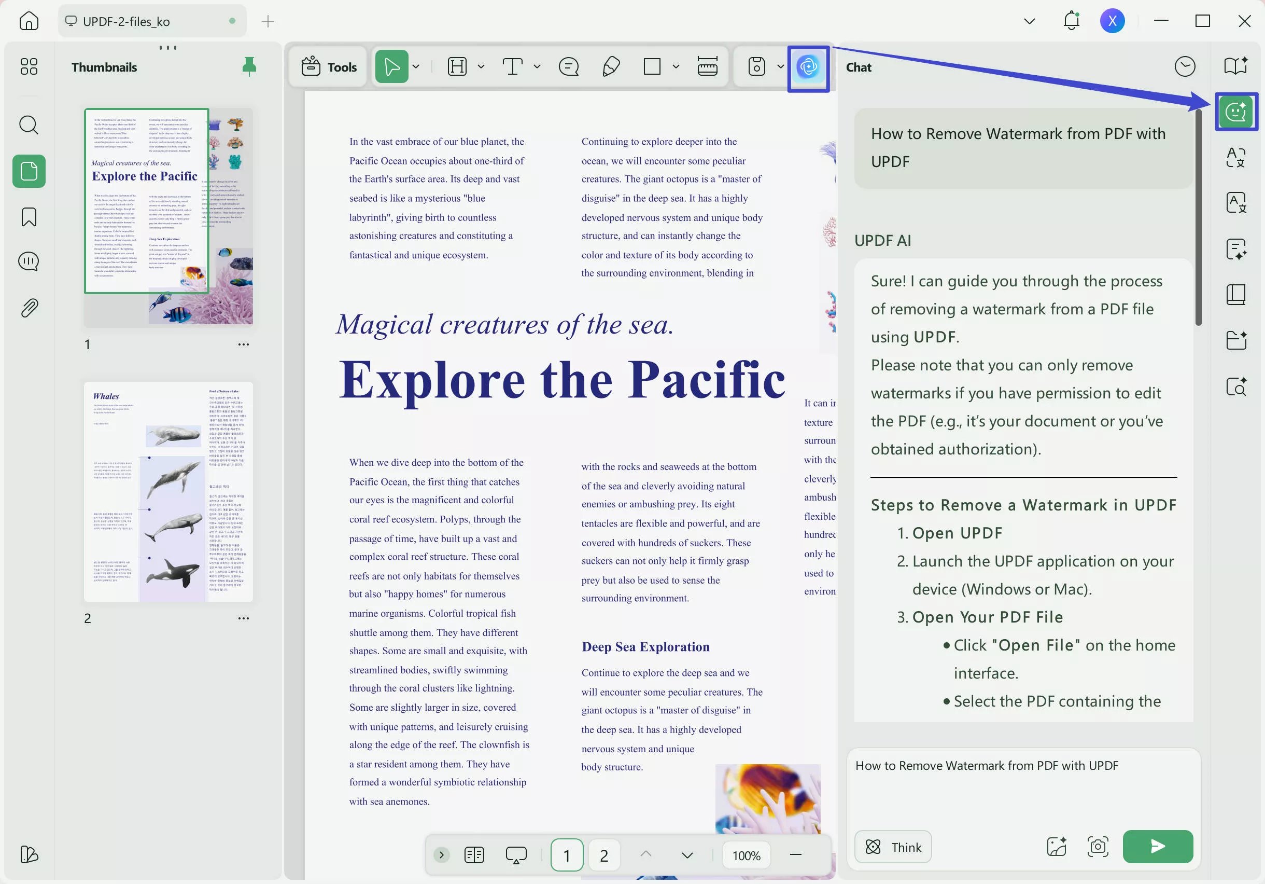Toggle two-page view in the bottom bar
This screenshot has height=884, width=1265.
click(474, 855)
